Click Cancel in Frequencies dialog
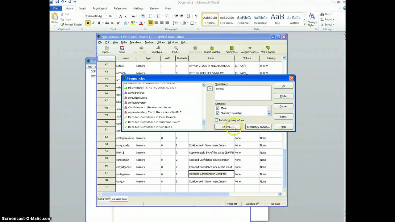 coord(283,106)
